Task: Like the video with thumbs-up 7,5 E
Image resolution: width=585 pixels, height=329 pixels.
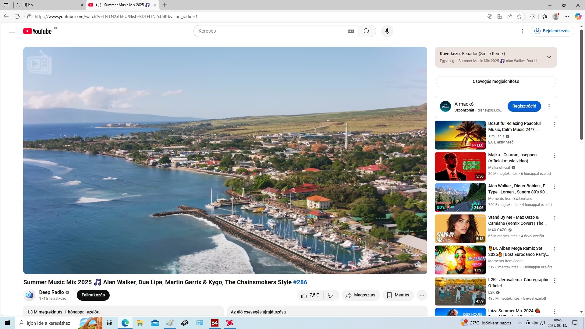Action: tap(310, 295)
